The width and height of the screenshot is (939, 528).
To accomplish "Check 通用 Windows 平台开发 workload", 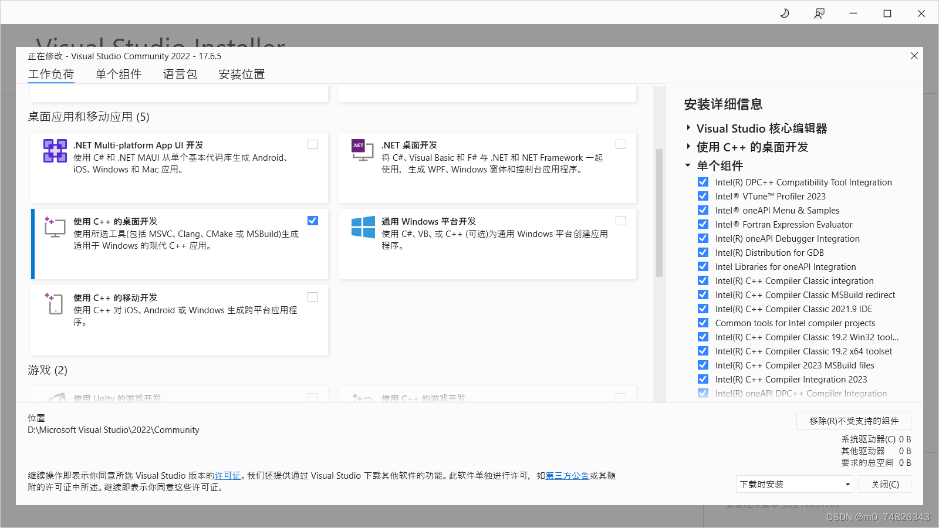I will (621, 221).
